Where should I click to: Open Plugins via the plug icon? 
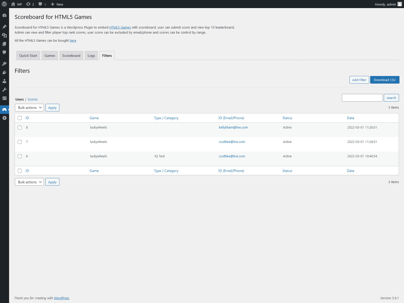point(4,72)
